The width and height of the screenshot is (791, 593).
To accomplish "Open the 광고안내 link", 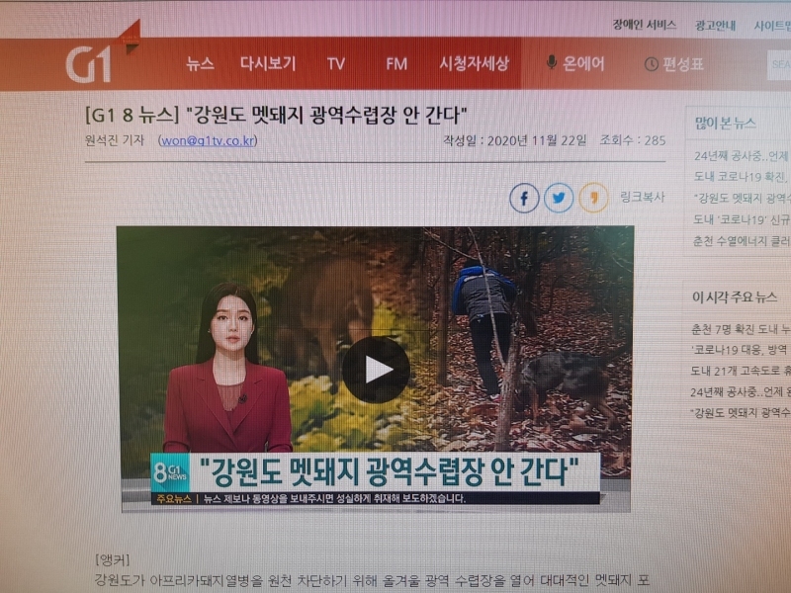I will tap(715, 26).
